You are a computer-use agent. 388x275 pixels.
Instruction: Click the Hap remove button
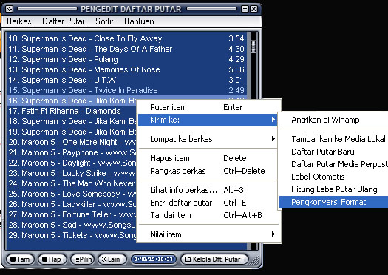point(52,259)
